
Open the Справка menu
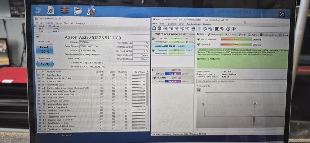207,24
